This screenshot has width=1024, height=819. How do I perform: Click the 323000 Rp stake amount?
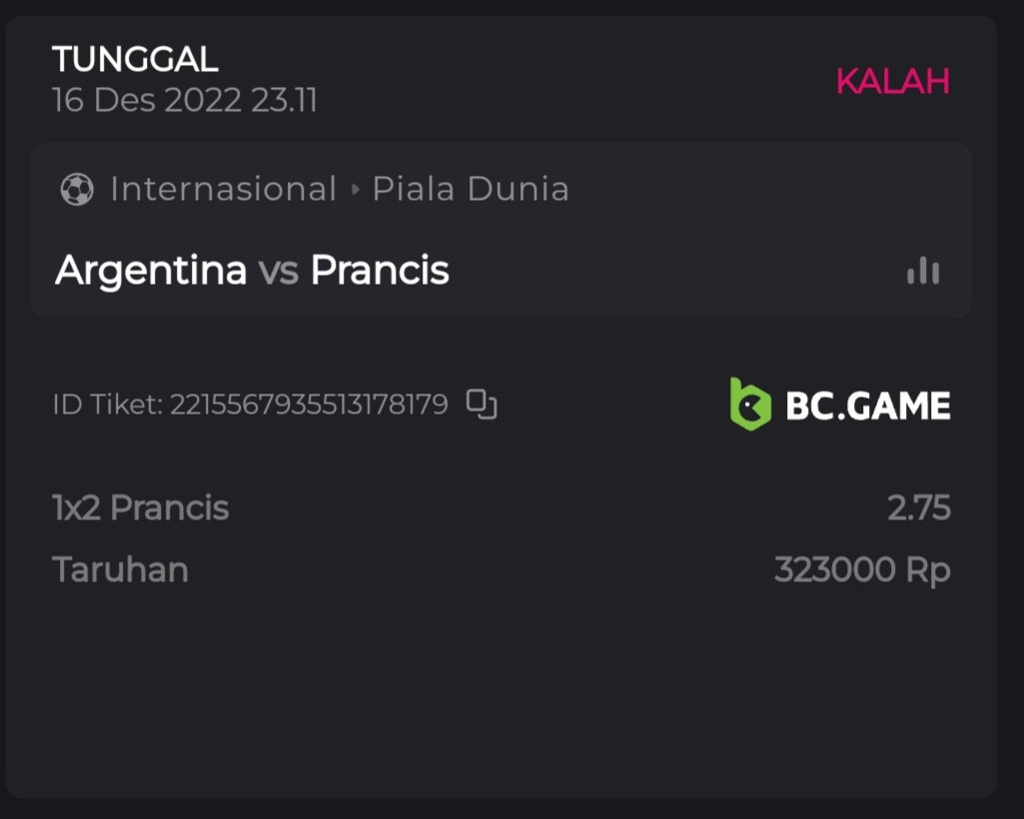(x=862, y=570)
